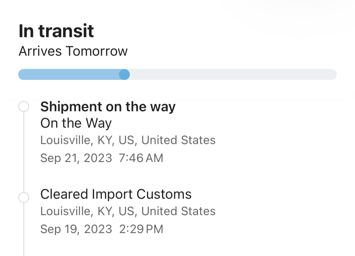Click the "2:29 PM" timestamp

(x=141, y=229)
